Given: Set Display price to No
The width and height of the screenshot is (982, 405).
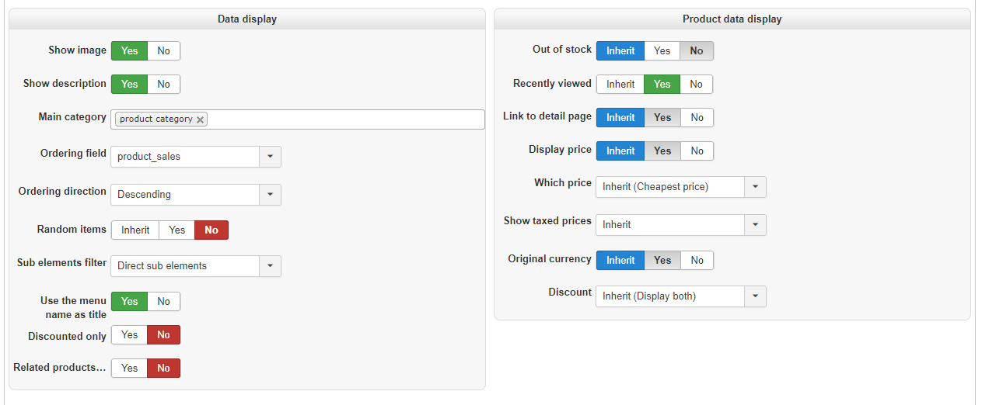Looking at the screenshot, I should point(697,151).
